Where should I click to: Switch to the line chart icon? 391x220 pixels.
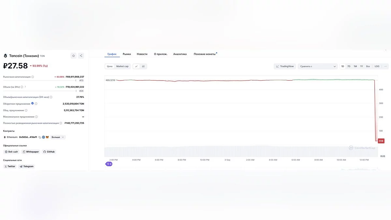pos(137,66)
